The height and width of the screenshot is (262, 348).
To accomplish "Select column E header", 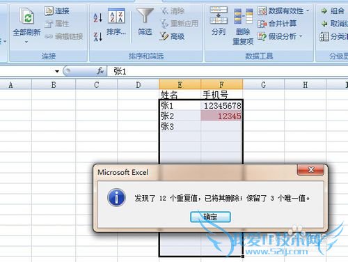I will pyautogui.click(x=180, y=85).
